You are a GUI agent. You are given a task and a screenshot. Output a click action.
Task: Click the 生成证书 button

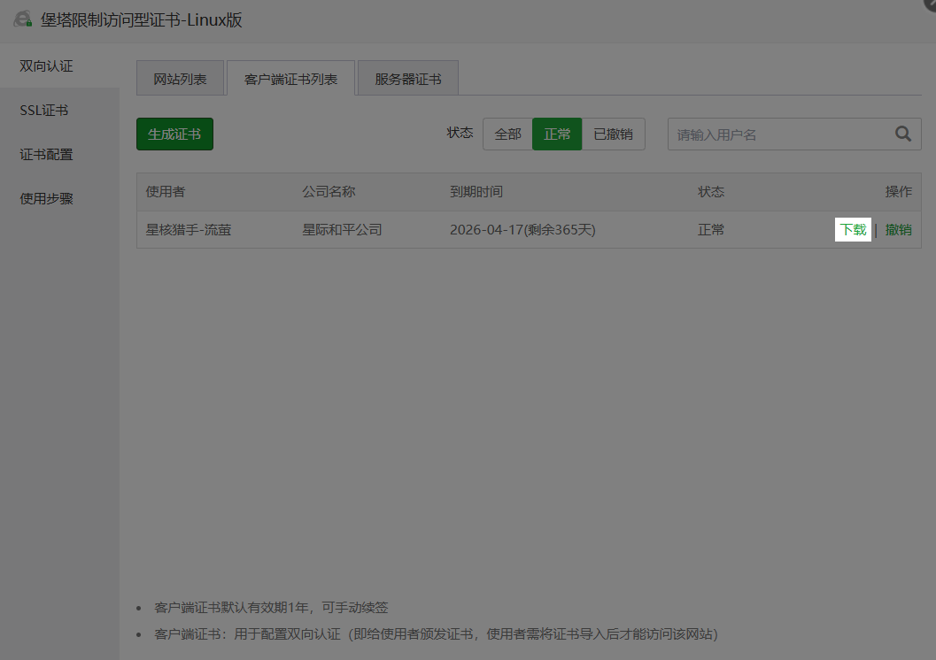tap(174, 134)
